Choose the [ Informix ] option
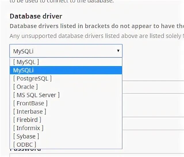This screenshot has height=157, width=184. click(28, 128)
